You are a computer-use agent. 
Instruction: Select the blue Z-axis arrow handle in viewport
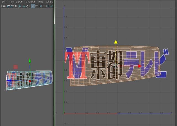coord(9,81)
